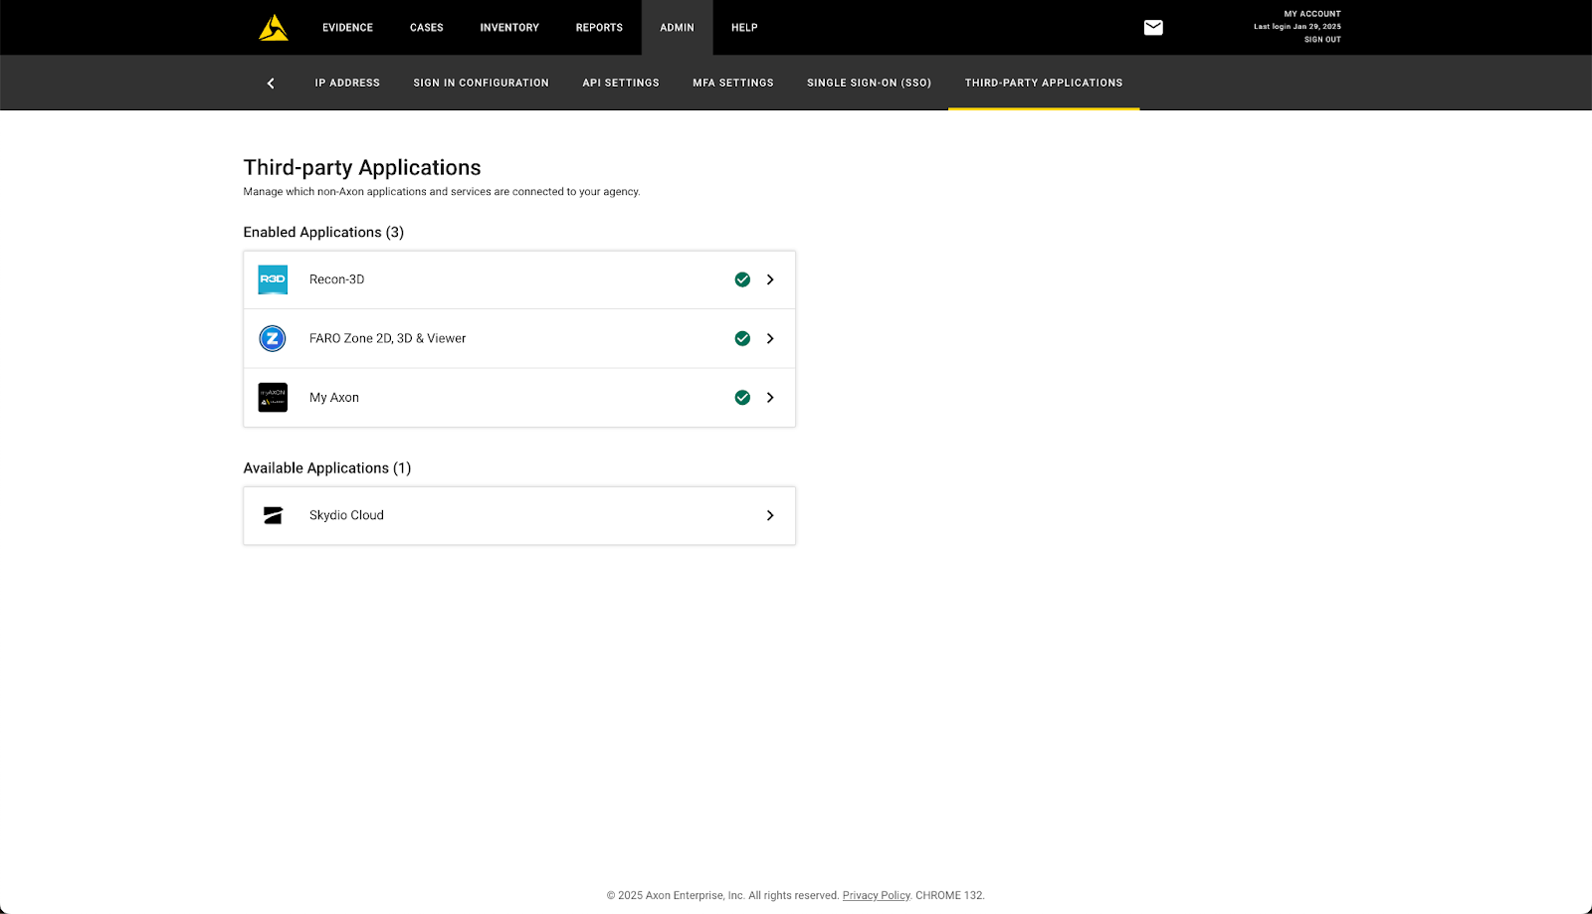
Task: Switch to IP Address tab
Action: (x=347, y=84)
